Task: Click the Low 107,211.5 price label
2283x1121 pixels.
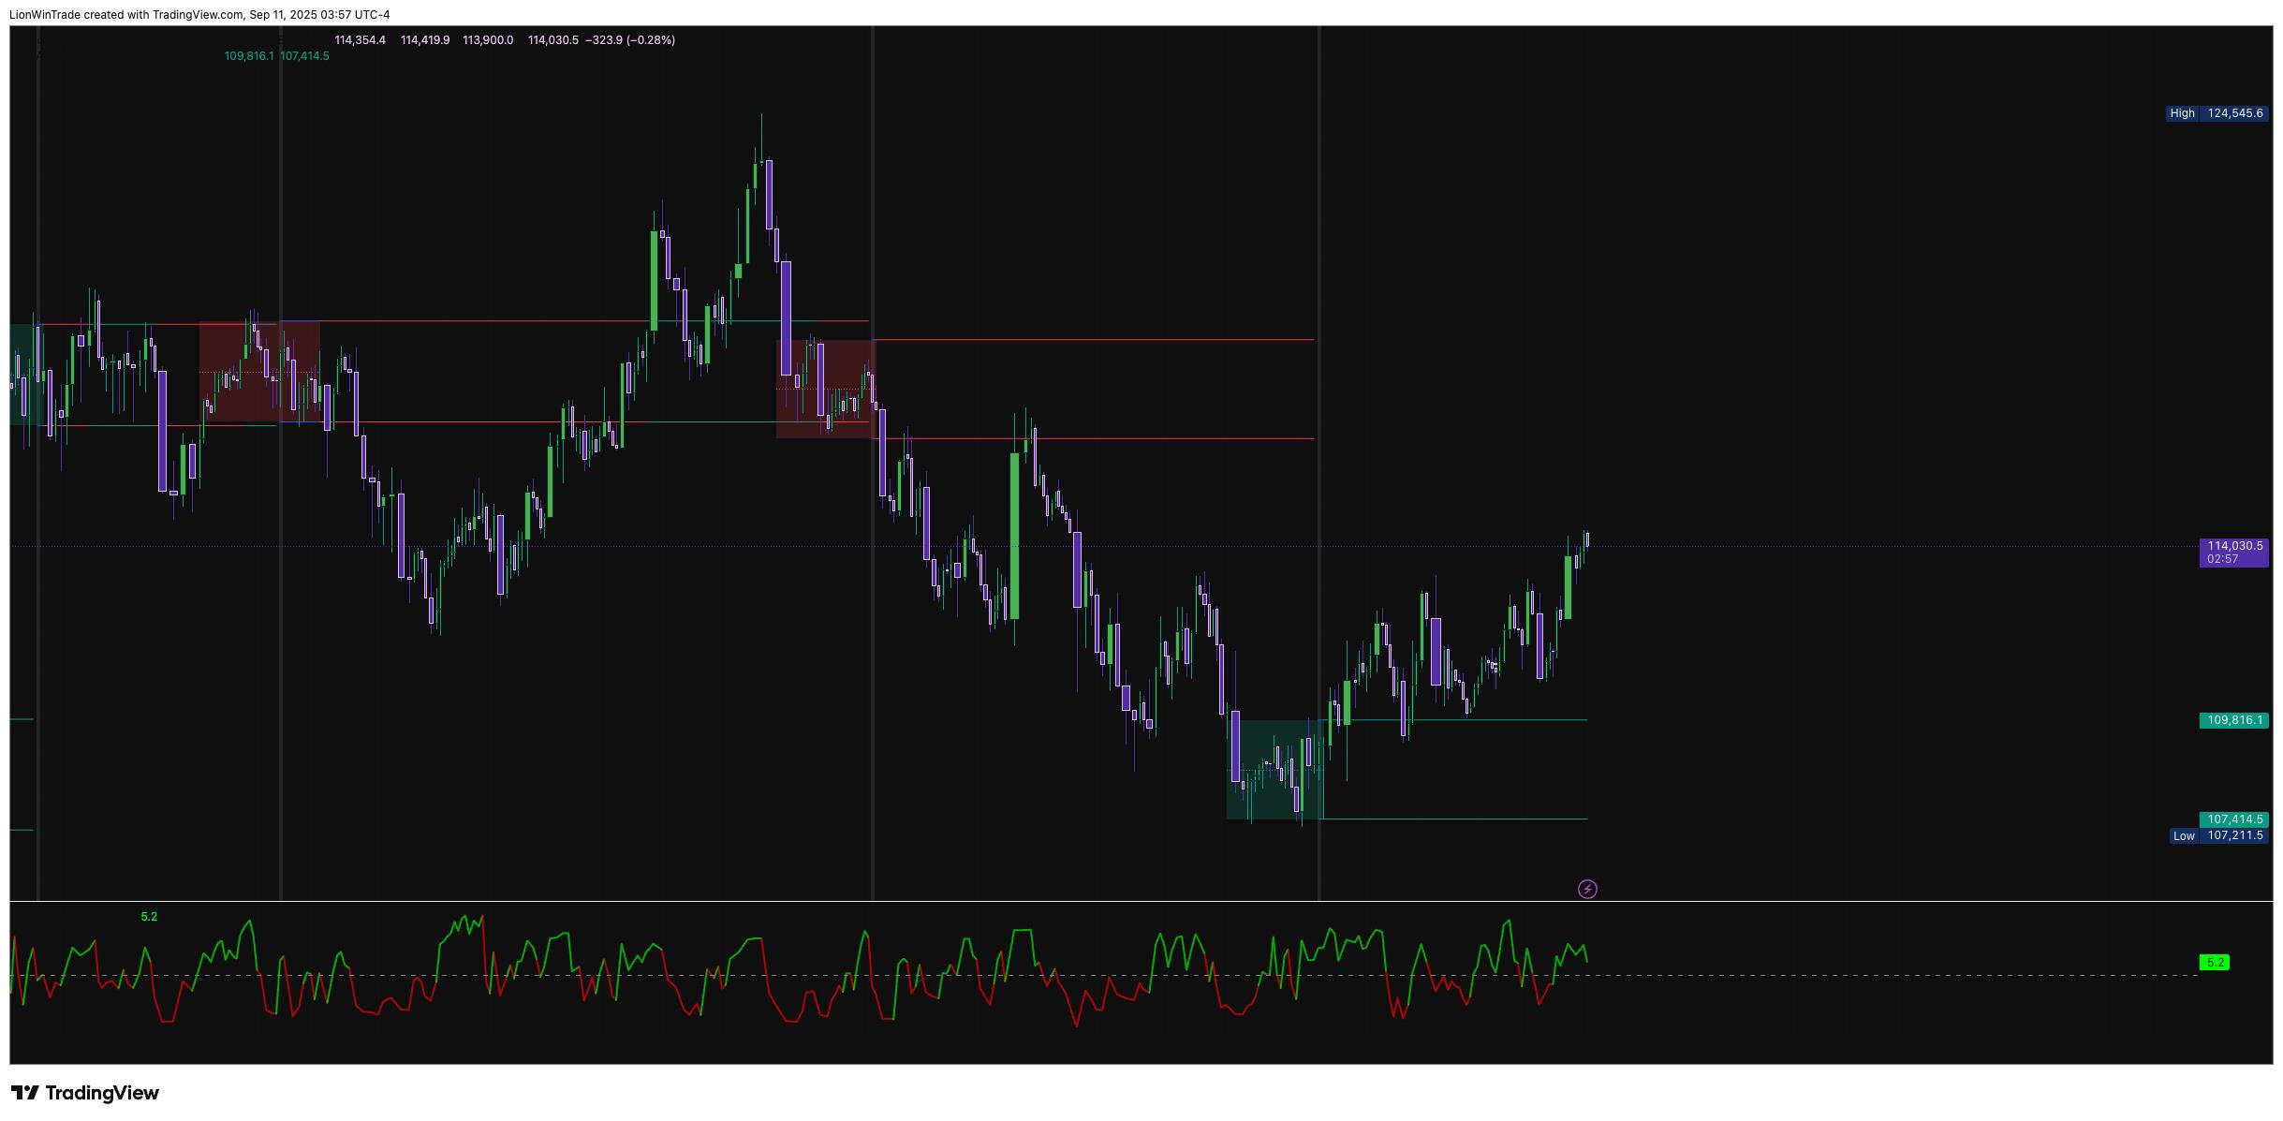Action: tap(2218, 835)
